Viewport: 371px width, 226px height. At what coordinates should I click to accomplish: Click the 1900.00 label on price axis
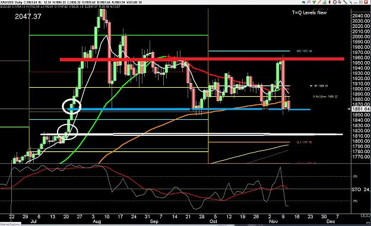pos(361,89)
